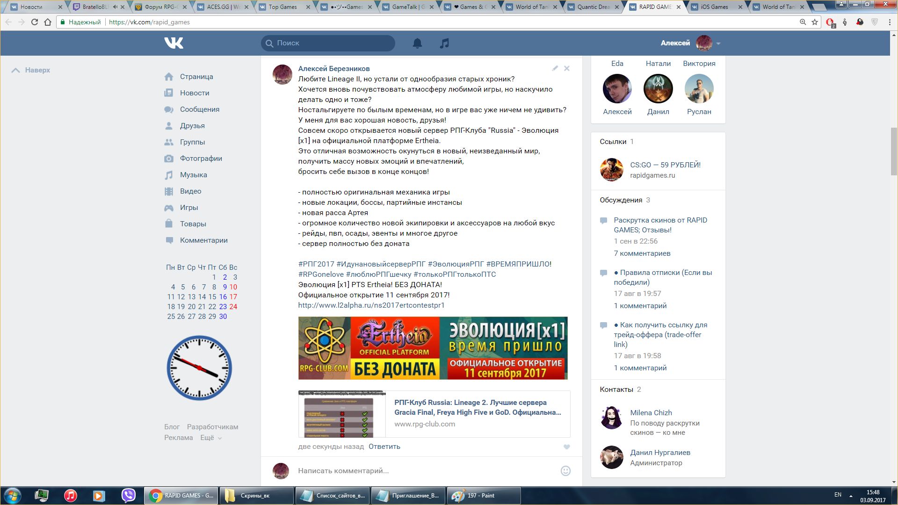898x505 pixels.
Task: Open iTunes from the taskbar
Action: (x=71, y=496)
